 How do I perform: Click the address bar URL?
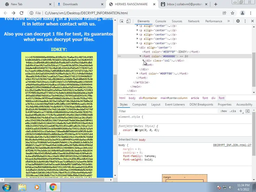86,13
